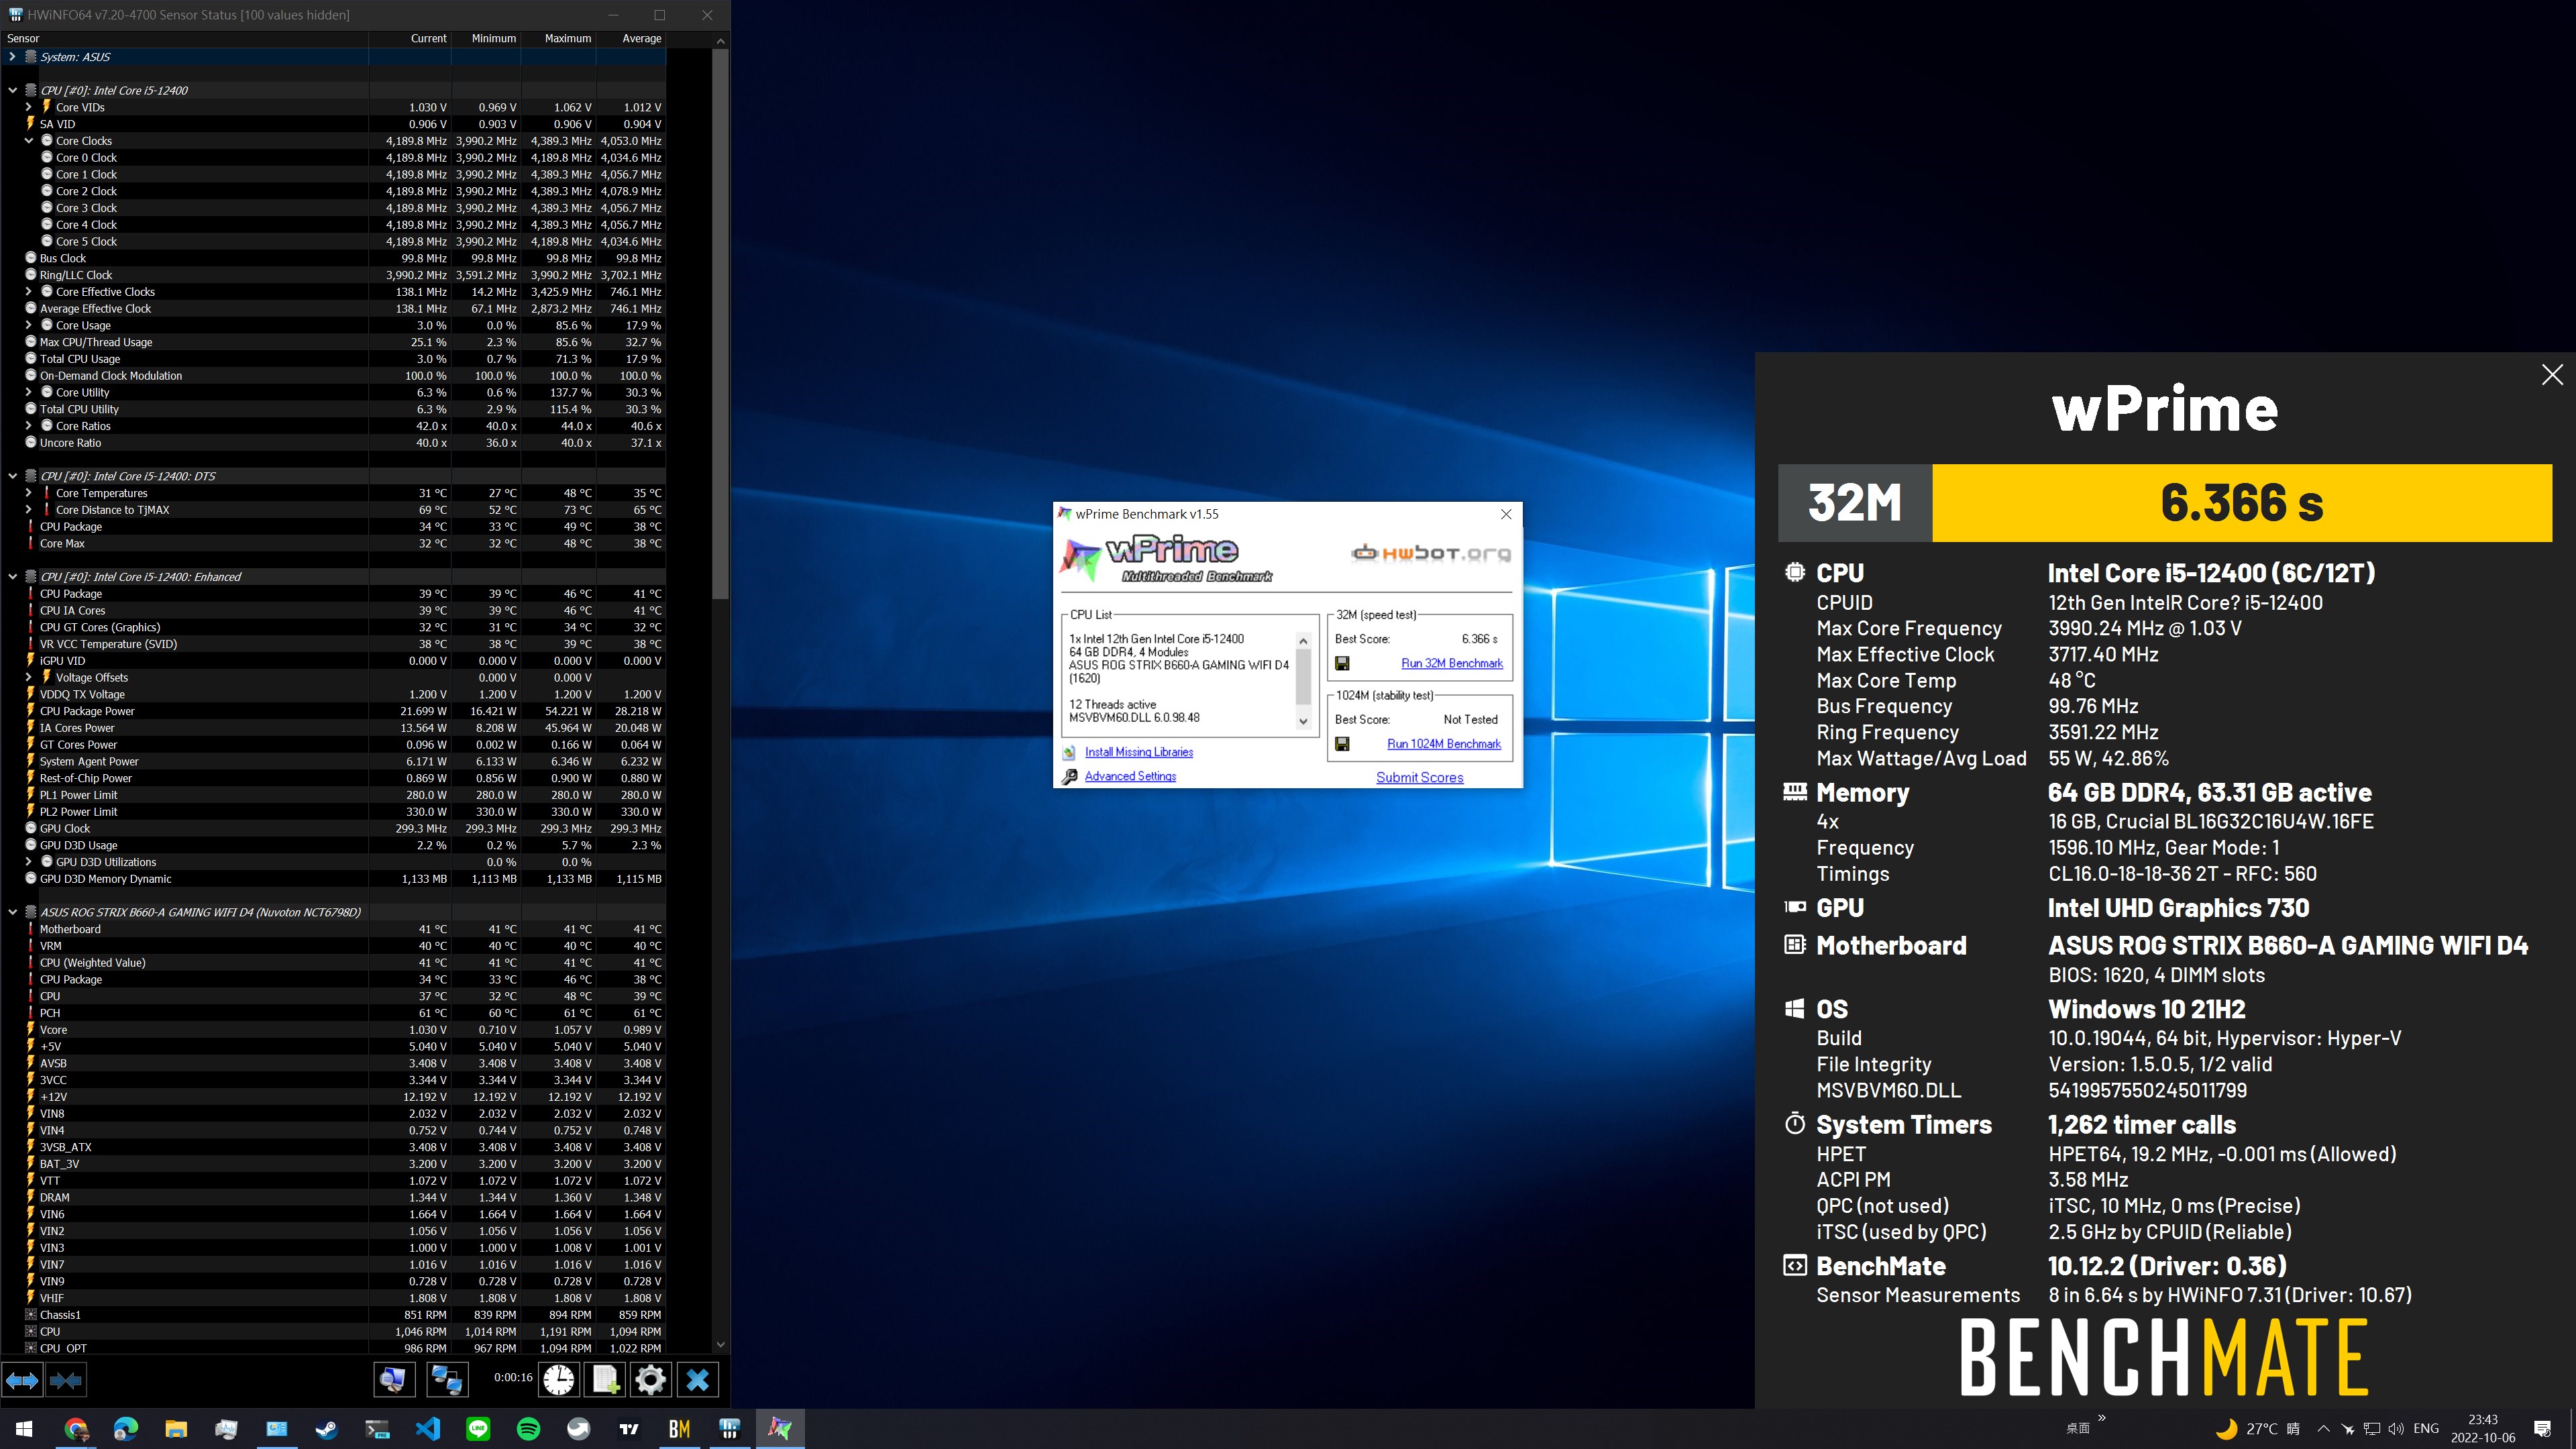2576x1449 pixels.
Task: Expand the Core Usage row
Action: [28, 325]
